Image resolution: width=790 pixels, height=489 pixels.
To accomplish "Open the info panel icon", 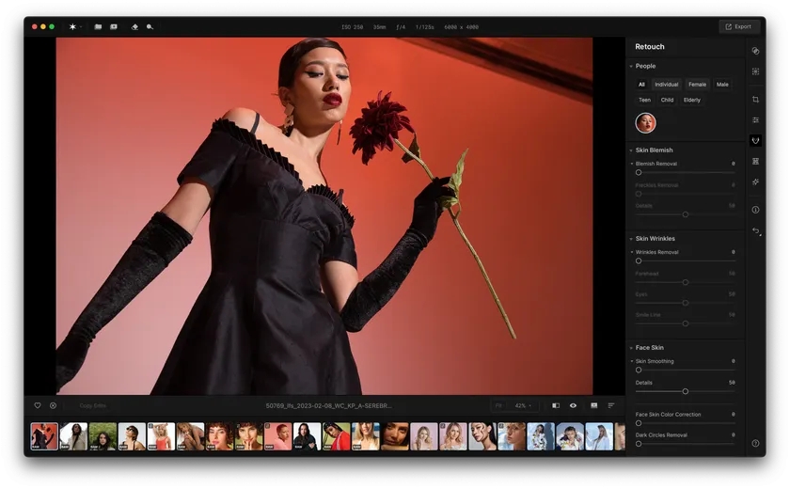I will (755, 210).
